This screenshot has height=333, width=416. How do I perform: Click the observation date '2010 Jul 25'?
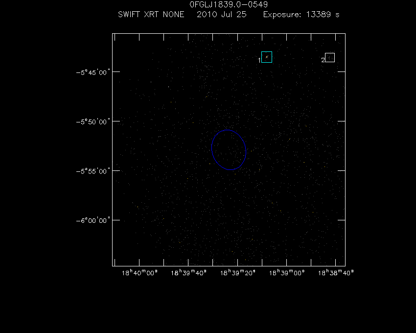[222, 14]
